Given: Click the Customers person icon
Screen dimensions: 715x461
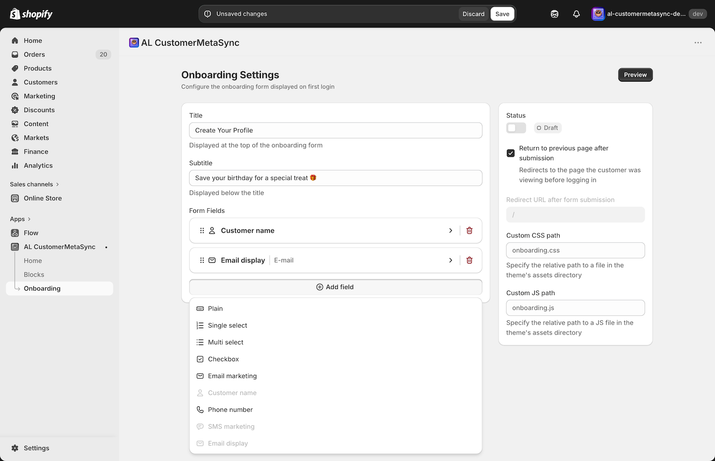Looking at the screenshot, I should pos(15,82).
